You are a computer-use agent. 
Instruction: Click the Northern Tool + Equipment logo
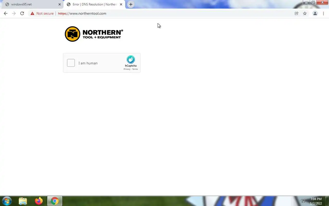pos(94,34)
